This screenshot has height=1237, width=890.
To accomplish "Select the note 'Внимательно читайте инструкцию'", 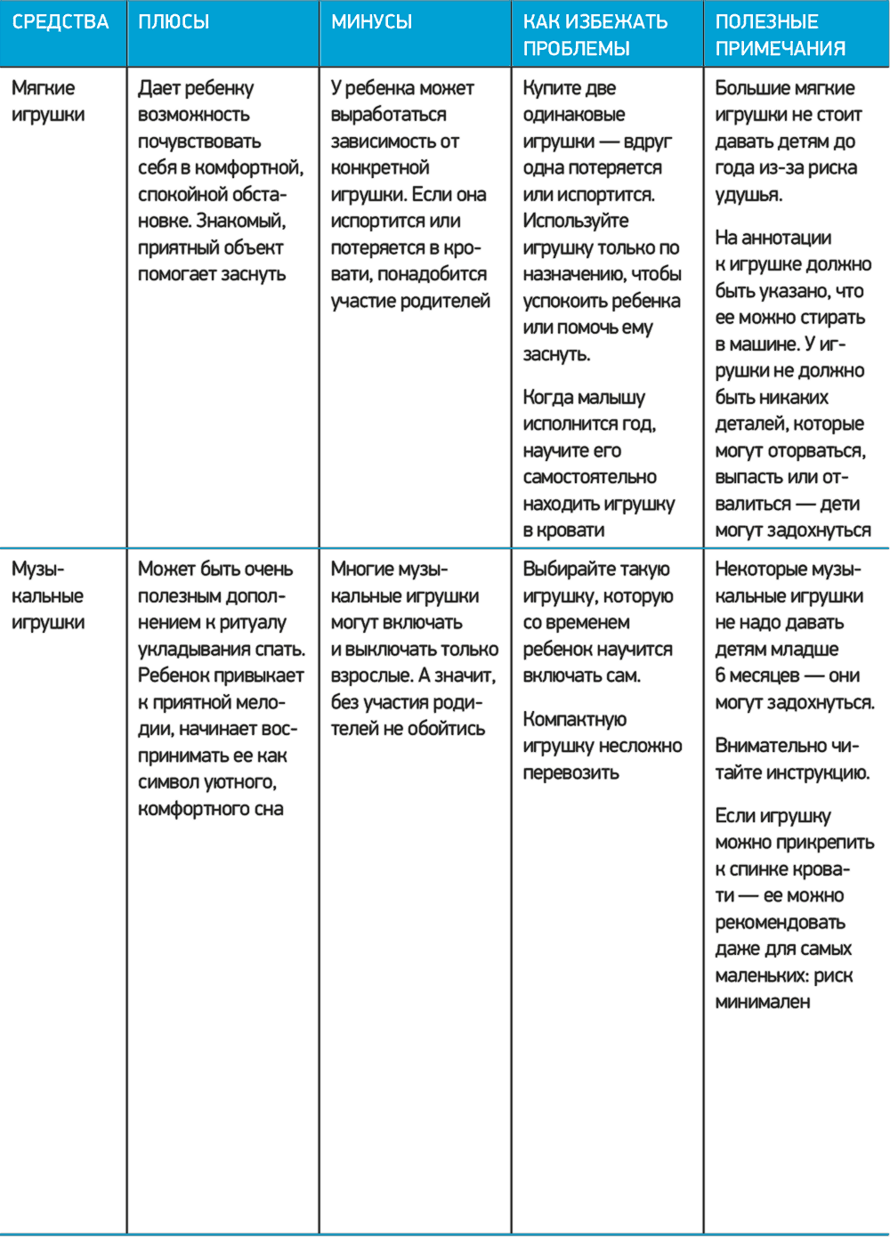I will [791, 759].
